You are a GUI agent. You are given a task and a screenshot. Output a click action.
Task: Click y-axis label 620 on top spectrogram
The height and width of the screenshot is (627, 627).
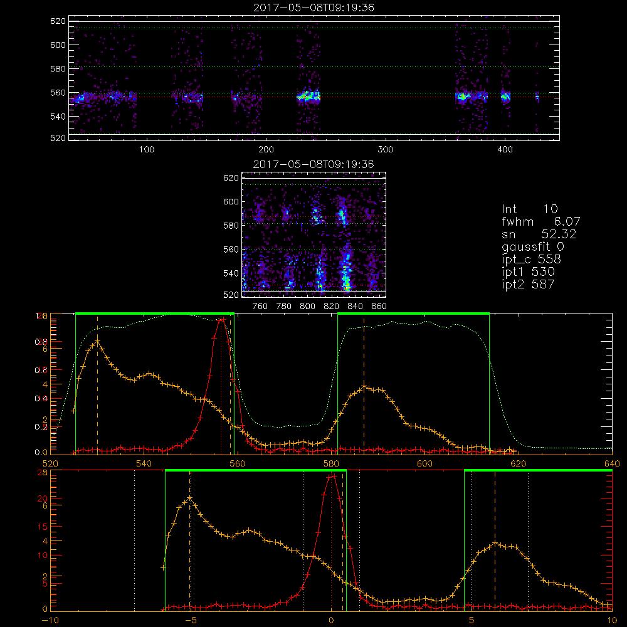(x=58, y=21)
